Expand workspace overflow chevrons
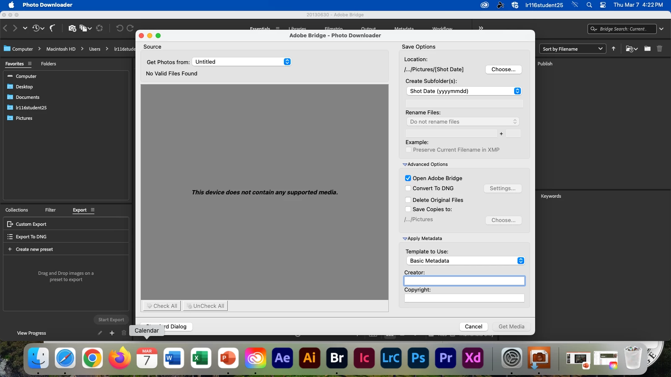Screen dimensions: 671x377 click(x=481, y=28)
